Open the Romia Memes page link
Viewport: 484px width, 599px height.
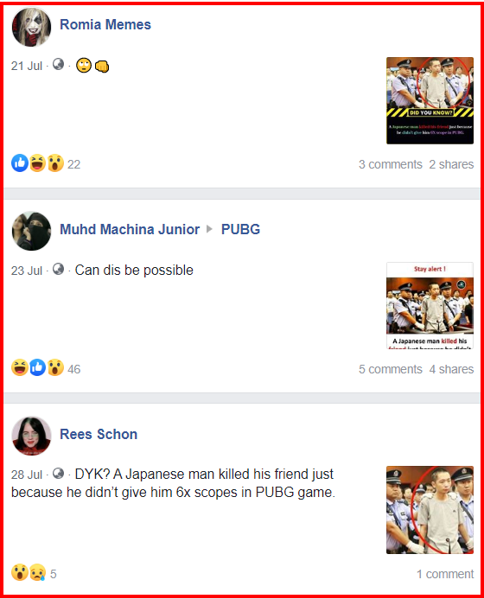pos(105,24)
